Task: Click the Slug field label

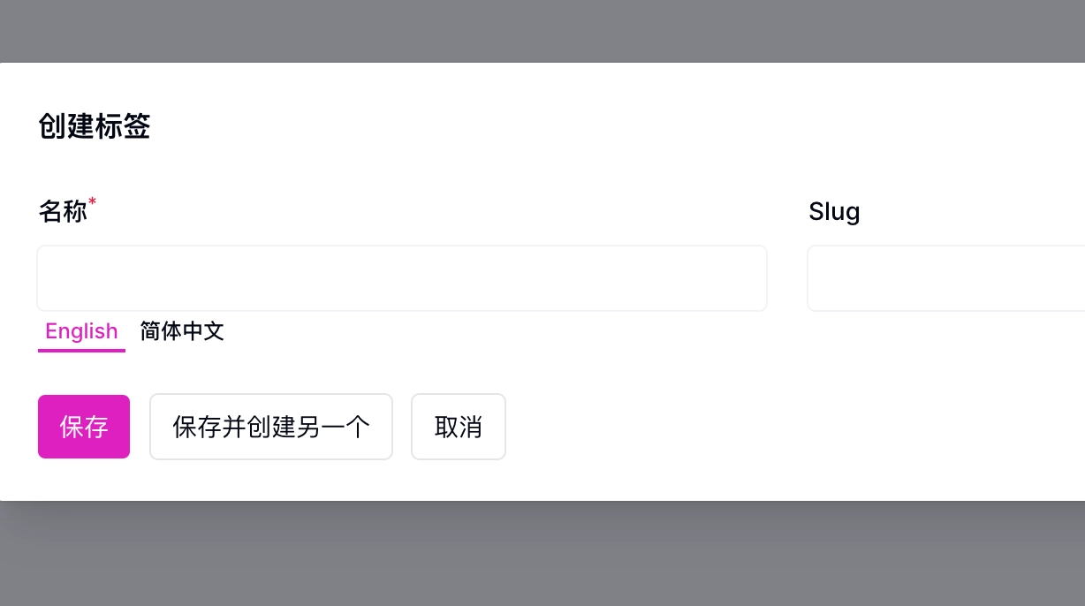Action: [x=834, y=212]
